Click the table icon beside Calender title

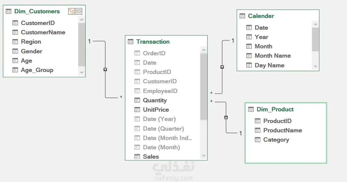(x=242, y=16)
